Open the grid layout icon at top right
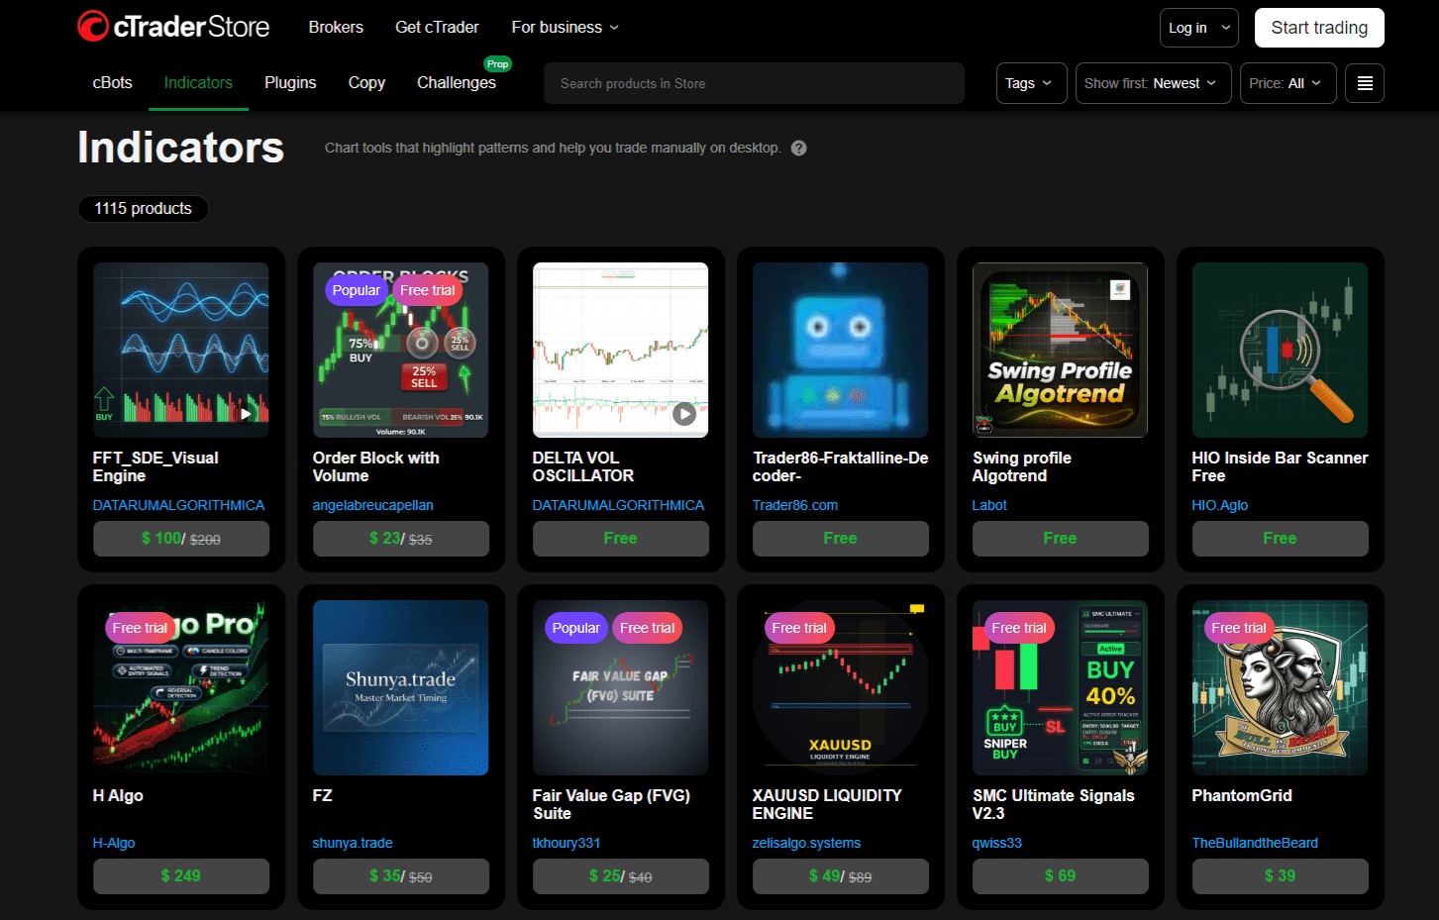1439x920 pixels. point(1365,83)
